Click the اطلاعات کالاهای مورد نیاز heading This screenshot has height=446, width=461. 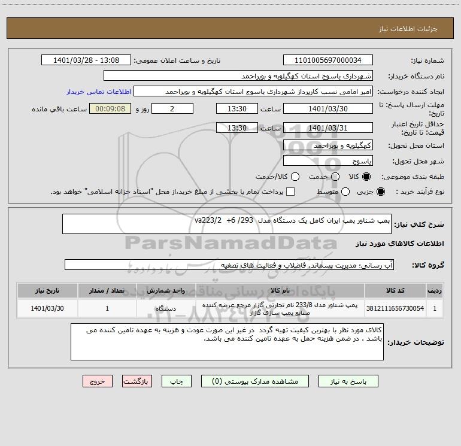point(399,244)
